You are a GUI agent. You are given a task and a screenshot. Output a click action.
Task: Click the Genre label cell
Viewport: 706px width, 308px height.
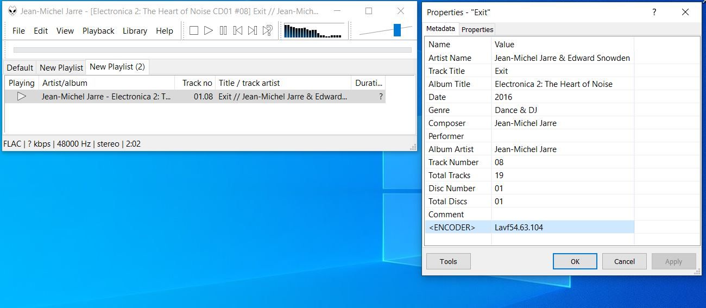(458, 110)
